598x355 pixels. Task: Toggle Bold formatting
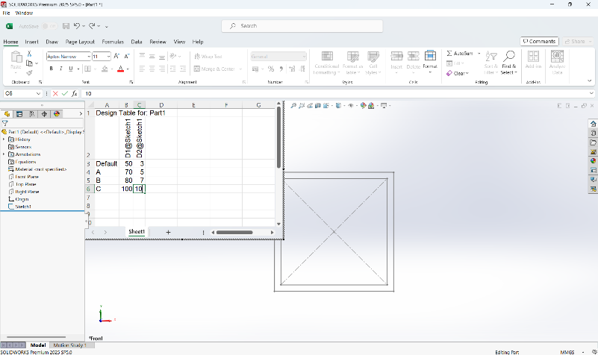pos(52,69)
